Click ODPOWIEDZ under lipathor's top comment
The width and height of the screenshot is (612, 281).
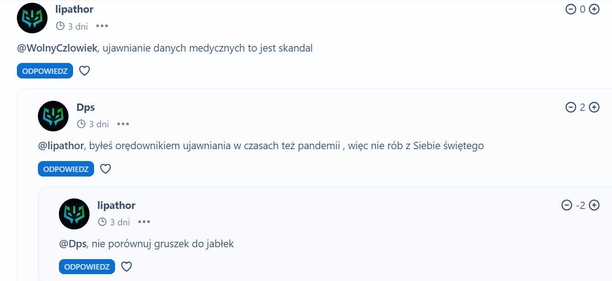point(45,71)
